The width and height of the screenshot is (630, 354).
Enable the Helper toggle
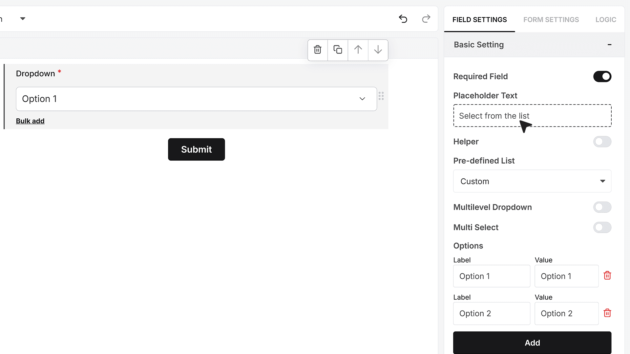pos(602,142)
